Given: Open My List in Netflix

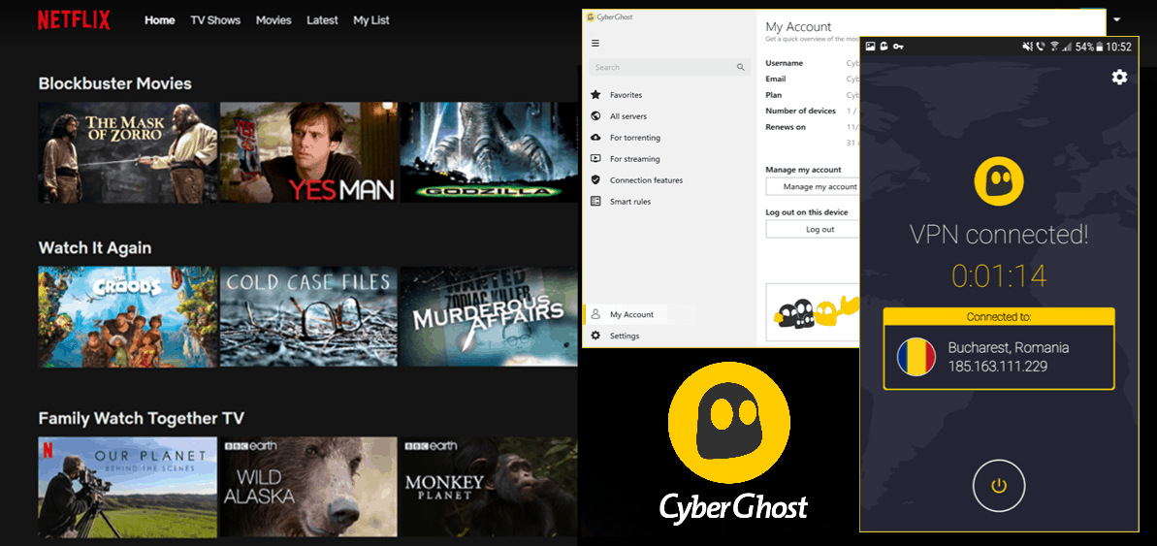Looking at the screenshot, I should click(x=371, y=20).
